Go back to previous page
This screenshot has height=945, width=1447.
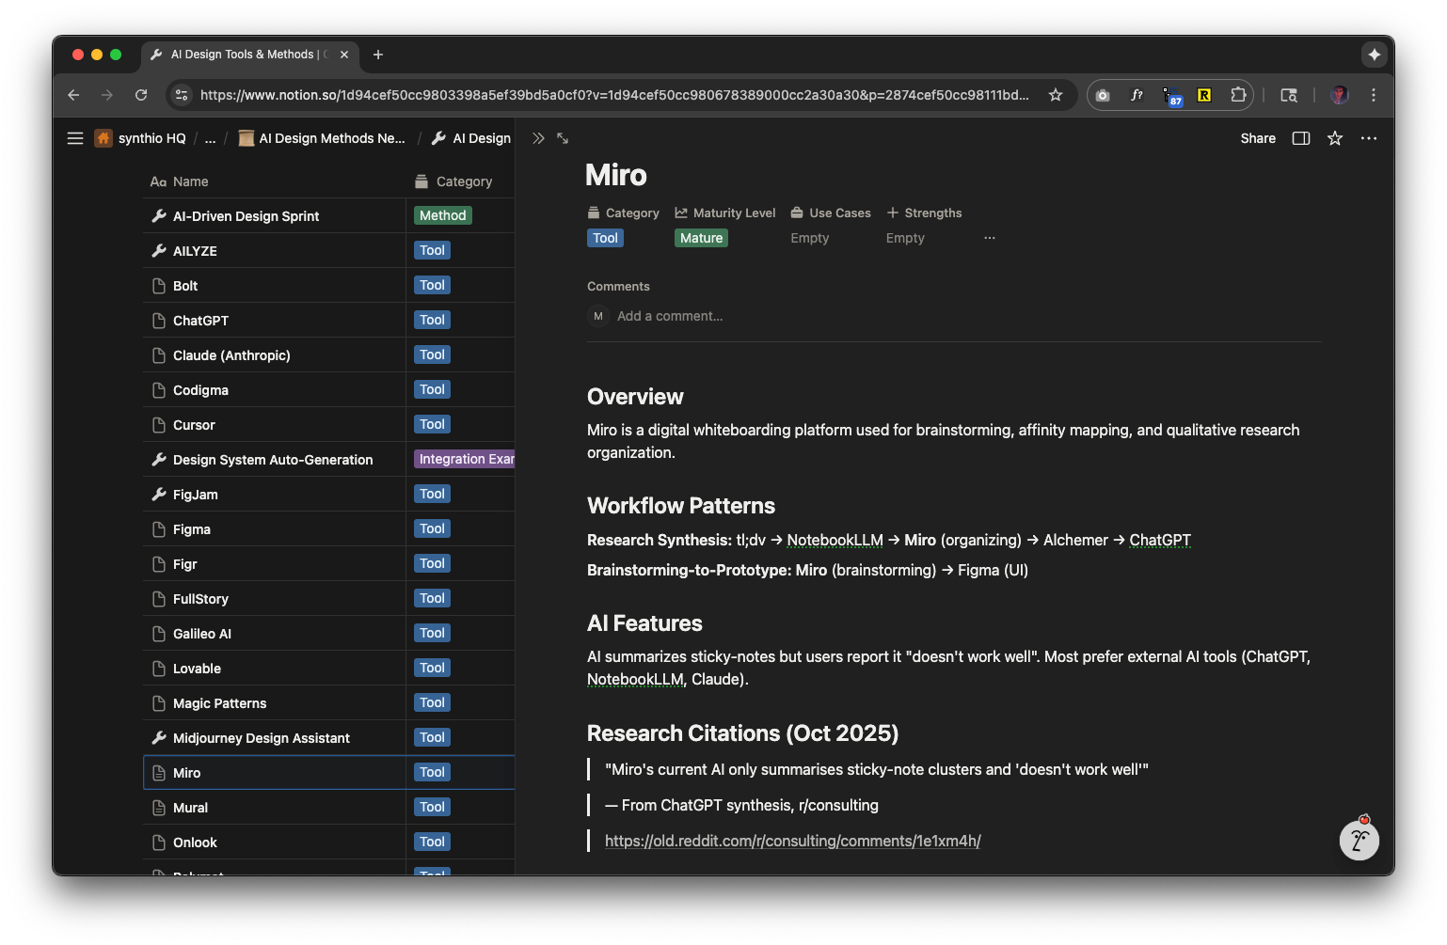pos(73,95)
